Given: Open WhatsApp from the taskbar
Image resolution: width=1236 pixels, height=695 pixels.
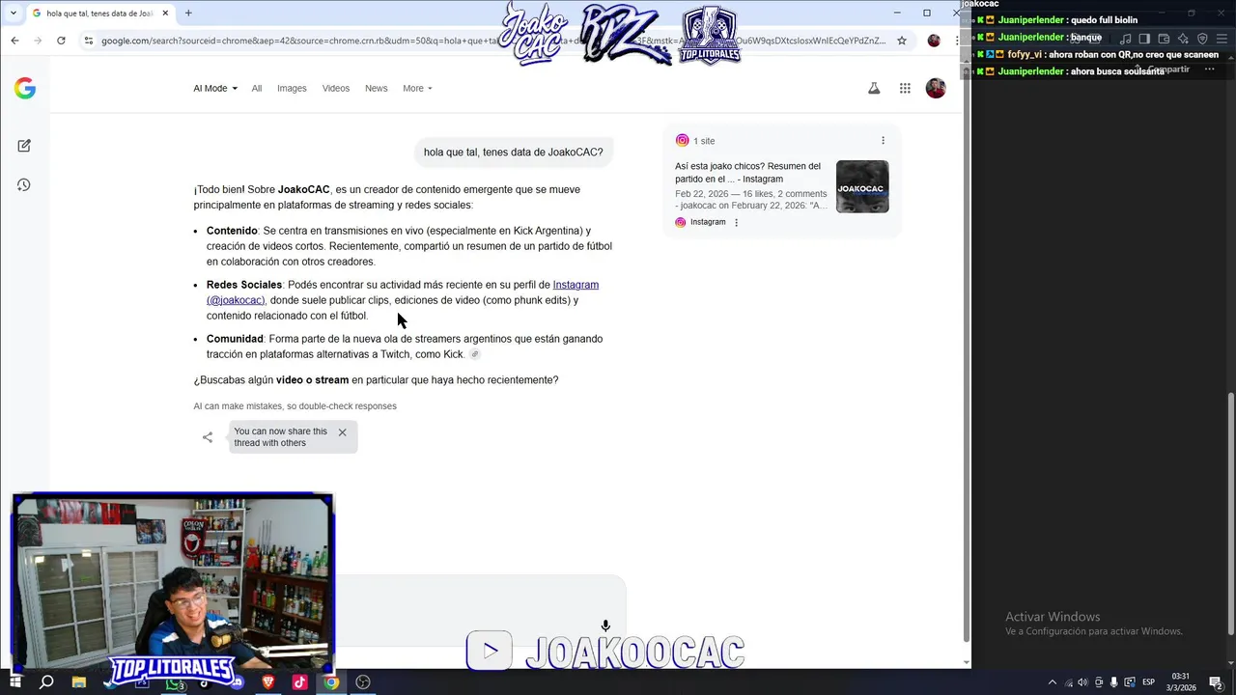Looking at the screenshot, I should (x=174, y=682).
